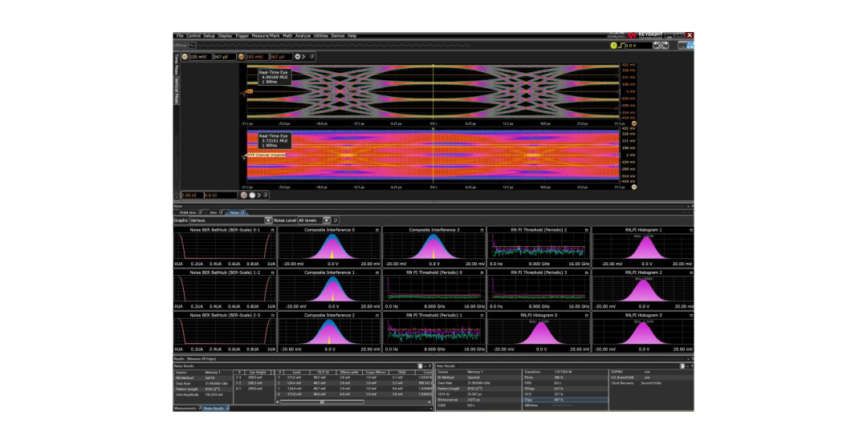867x444 pixels.
Task: Maximize the Composite Interference 2 graph
Action: pyautogui.click(x=377, y=315)
